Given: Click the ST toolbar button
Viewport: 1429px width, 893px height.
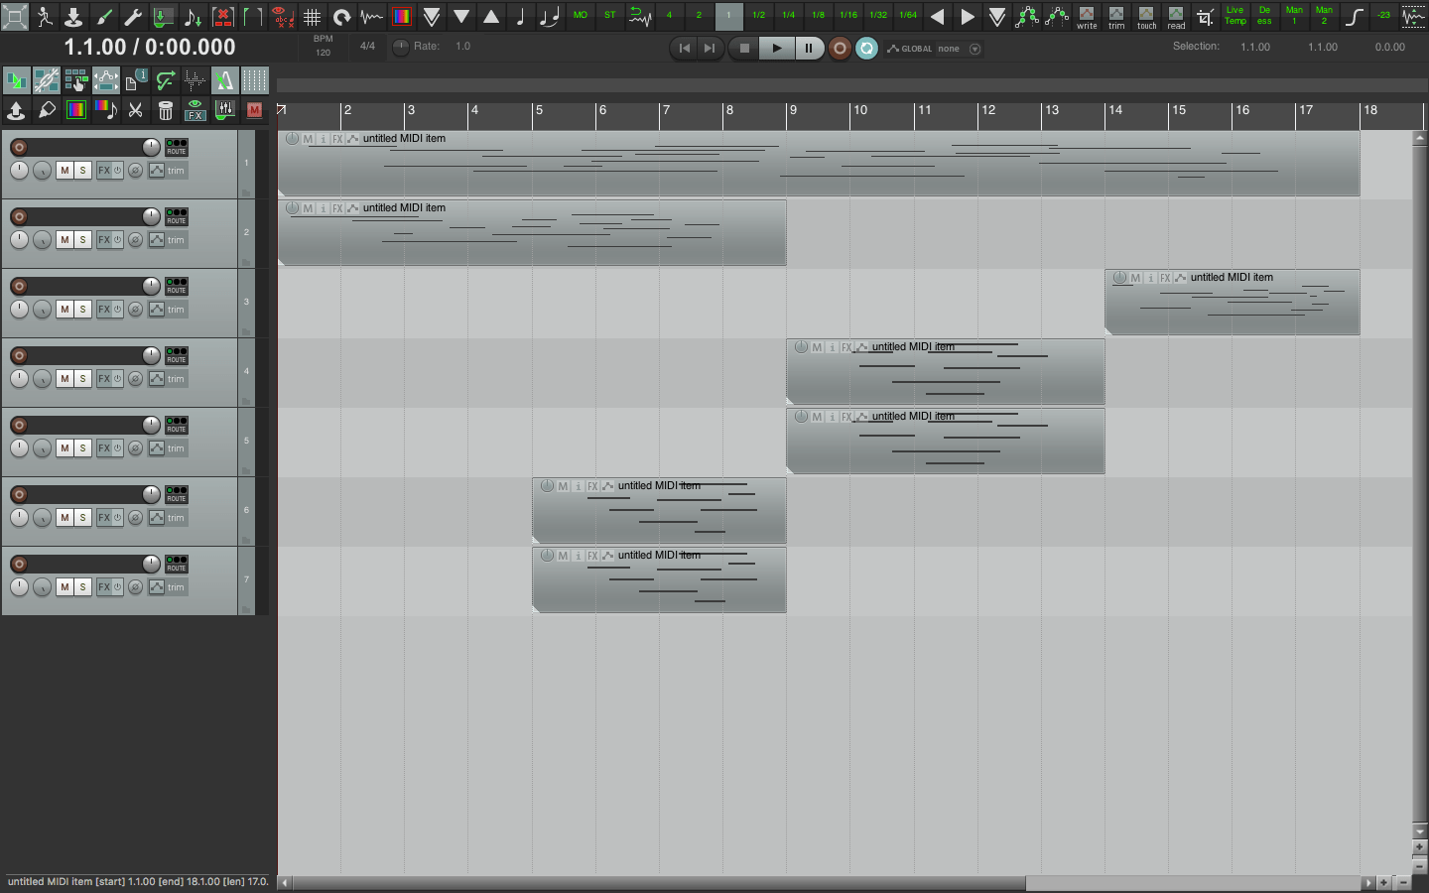Looking at the screenshot, I should (610, 16).
